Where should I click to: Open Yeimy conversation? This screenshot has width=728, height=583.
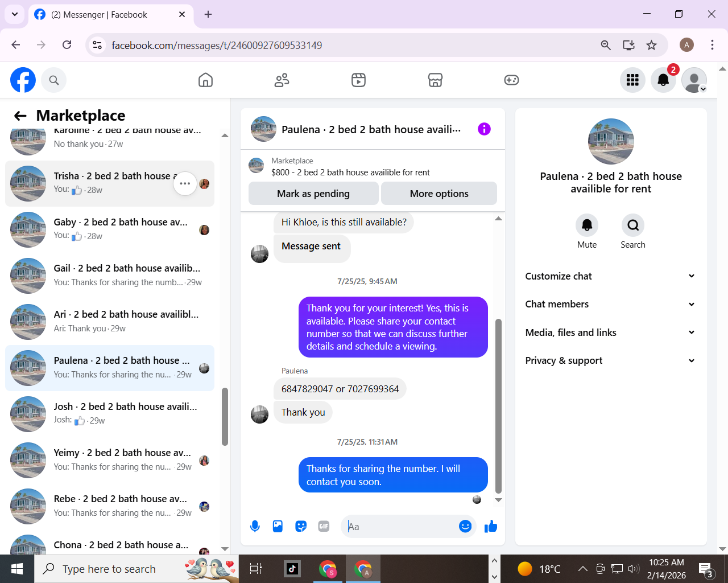110,460
